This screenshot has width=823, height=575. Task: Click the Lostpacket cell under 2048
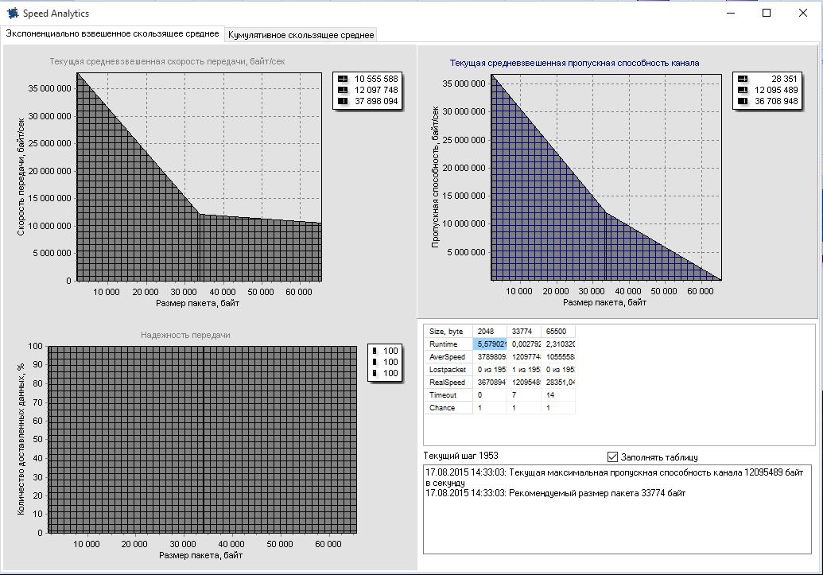pyautogui.click(x=490, y=369)
